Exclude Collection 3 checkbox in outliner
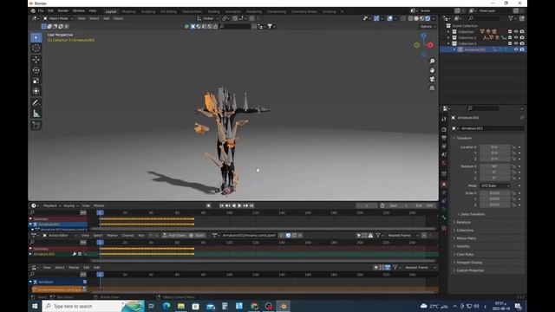Screen dimensions: 555x312 [x=510, y=43]
